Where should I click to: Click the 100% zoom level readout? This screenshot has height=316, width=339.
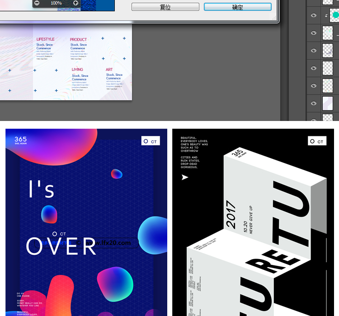pyautogui.click(x=56, y=3)
